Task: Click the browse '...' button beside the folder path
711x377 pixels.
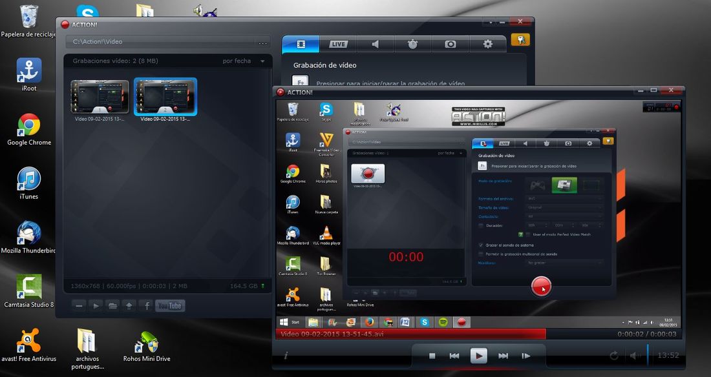Action: (x=263, y=42)
